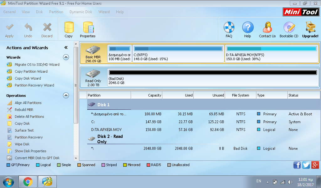Click the left panel scrollbar down arrow
321x188 pixels.
point(76,158)
